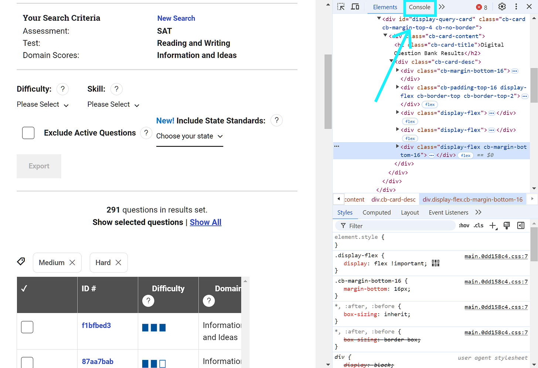Image resolution: width=538 pixels, height=368 pixels.
Task: Toggle flex badge on selected cb-margin-bottom-16 div
Action: [x=466, y=156]
